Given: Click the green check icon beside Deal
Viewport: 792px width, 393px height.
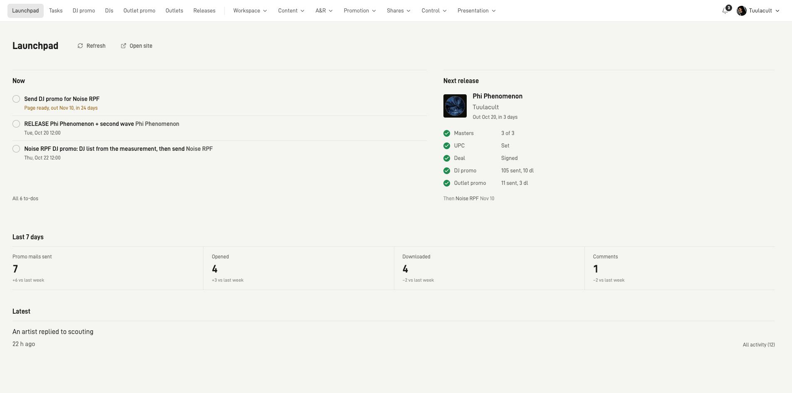Looking at the screenshot, I should coord(447,158).
